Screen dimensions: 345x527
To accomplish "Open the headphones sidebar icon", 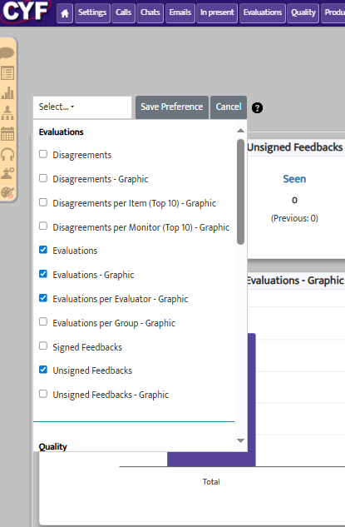I will pos(7,154).
